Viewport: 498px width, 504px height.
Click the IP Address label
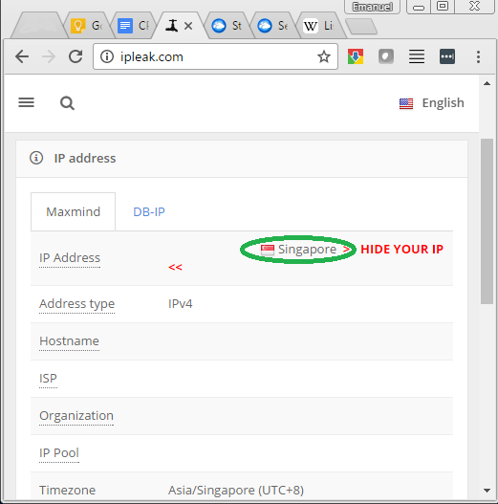pyautogui.click(x=70, y=258)
